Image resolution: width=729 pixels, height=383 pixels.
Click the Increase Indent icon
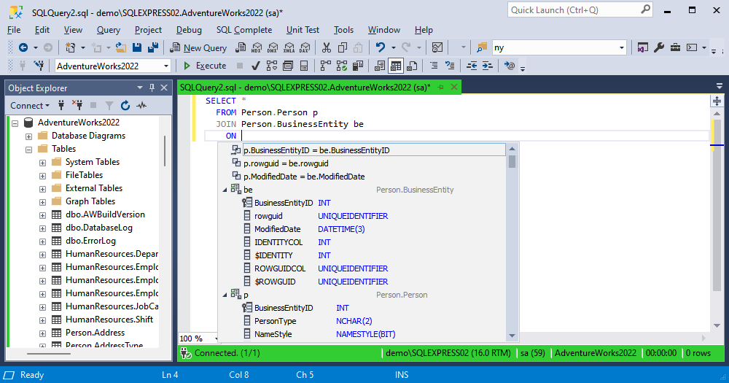[x=487, y=66]
